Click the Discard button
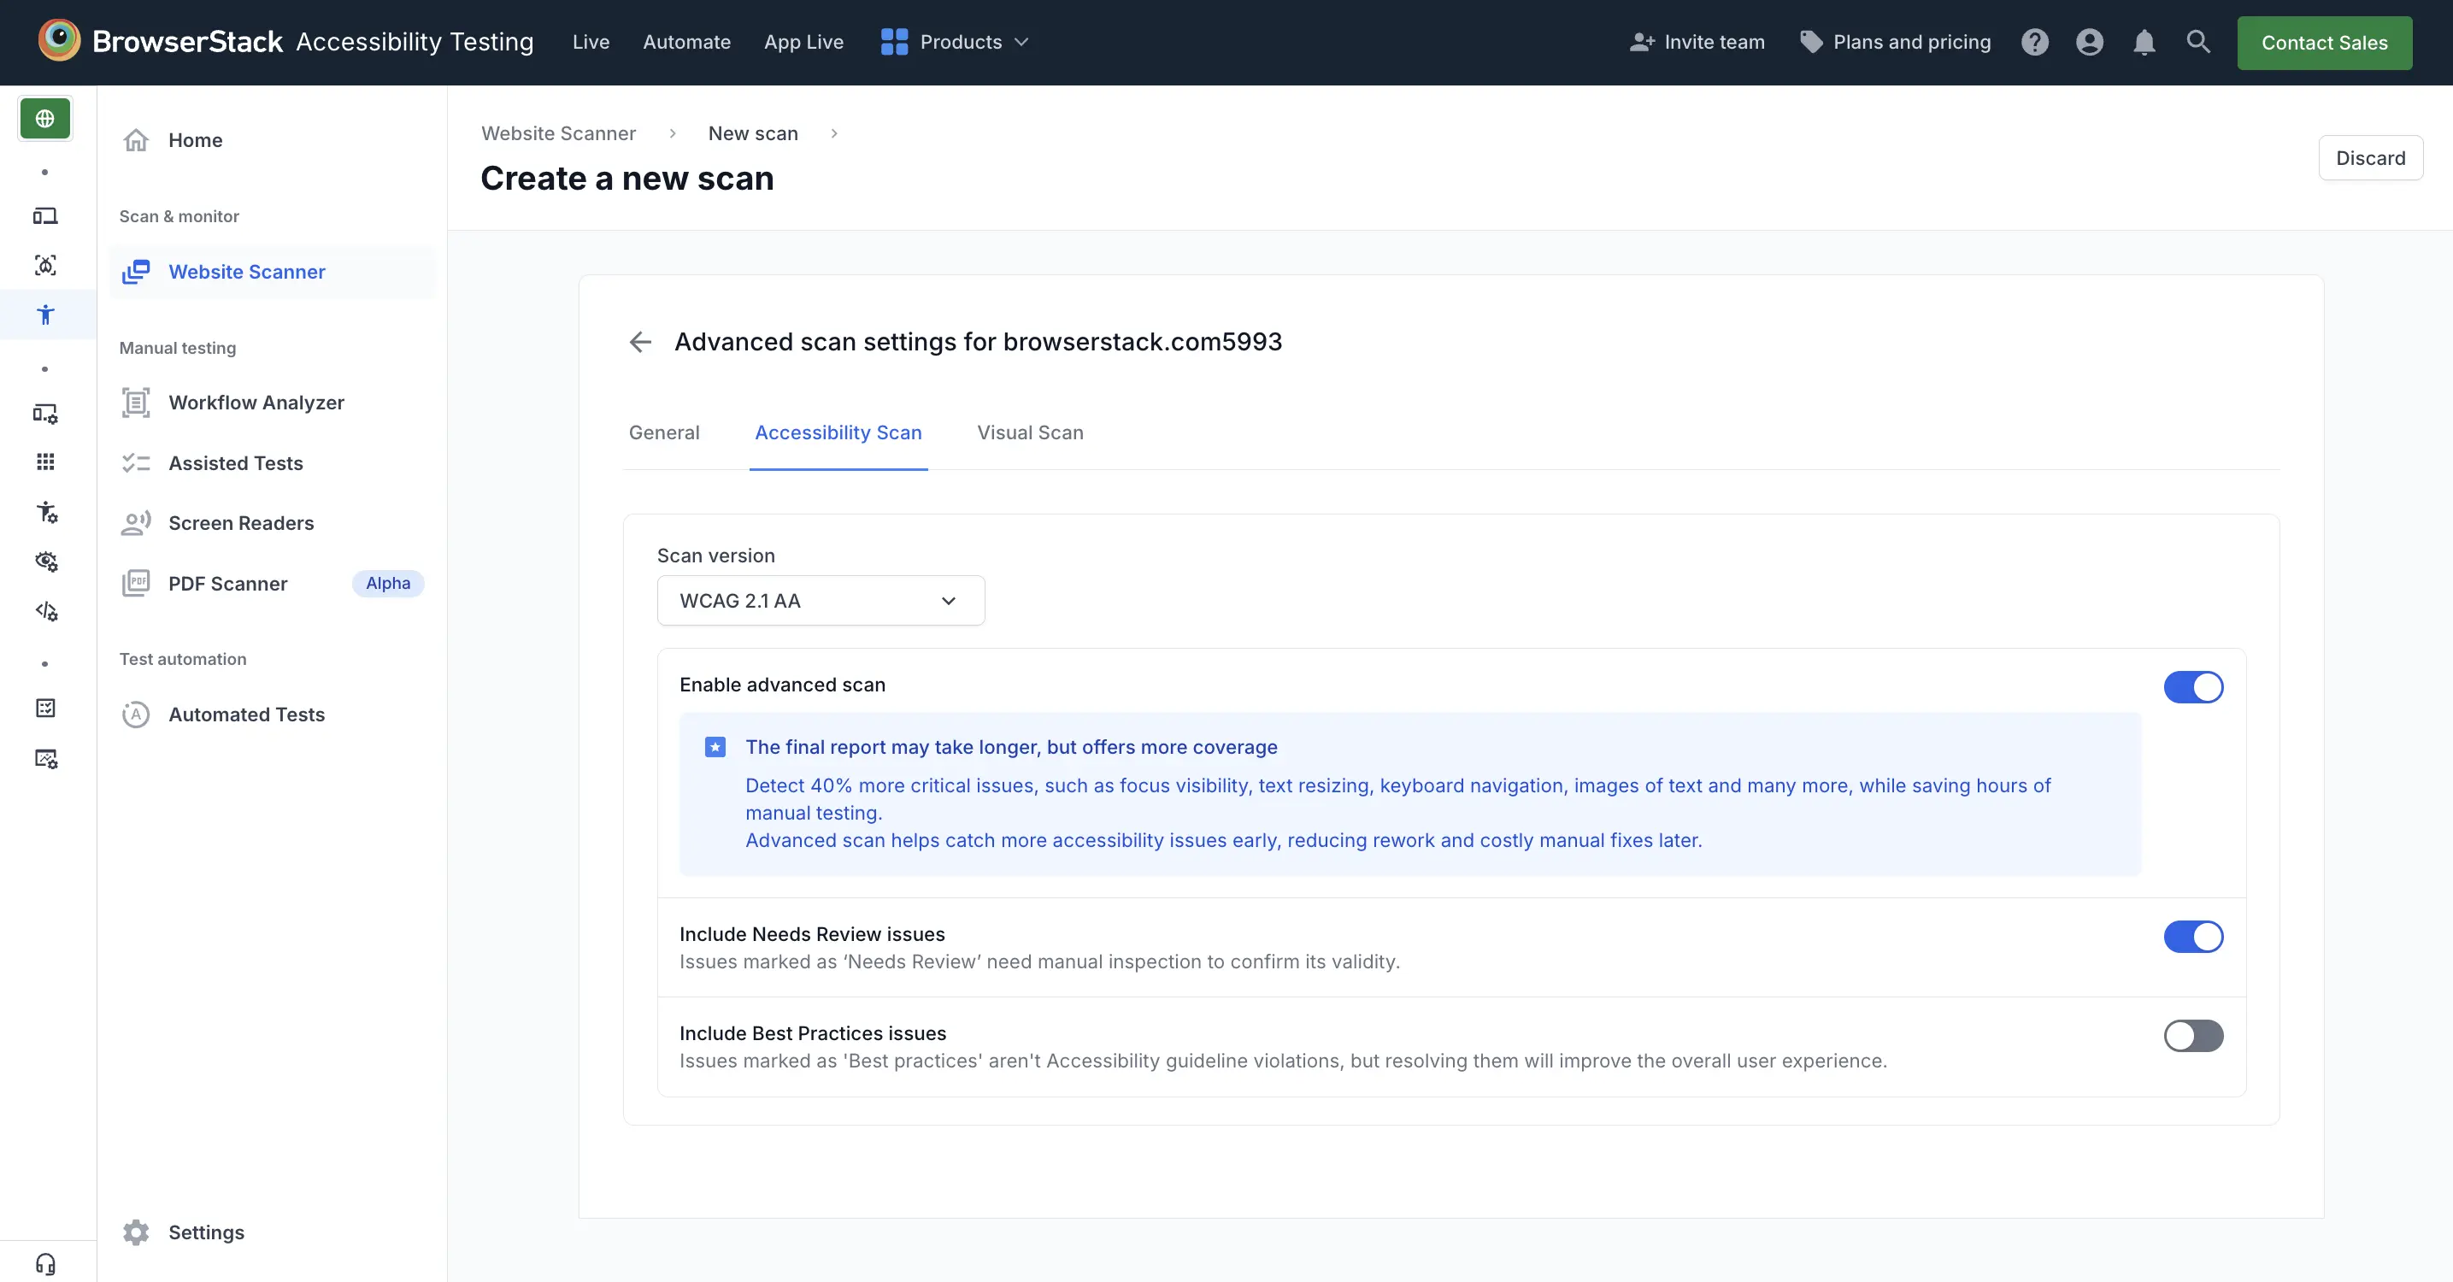Viewport: 2453px width, 1282px height. click(2369, 158)
